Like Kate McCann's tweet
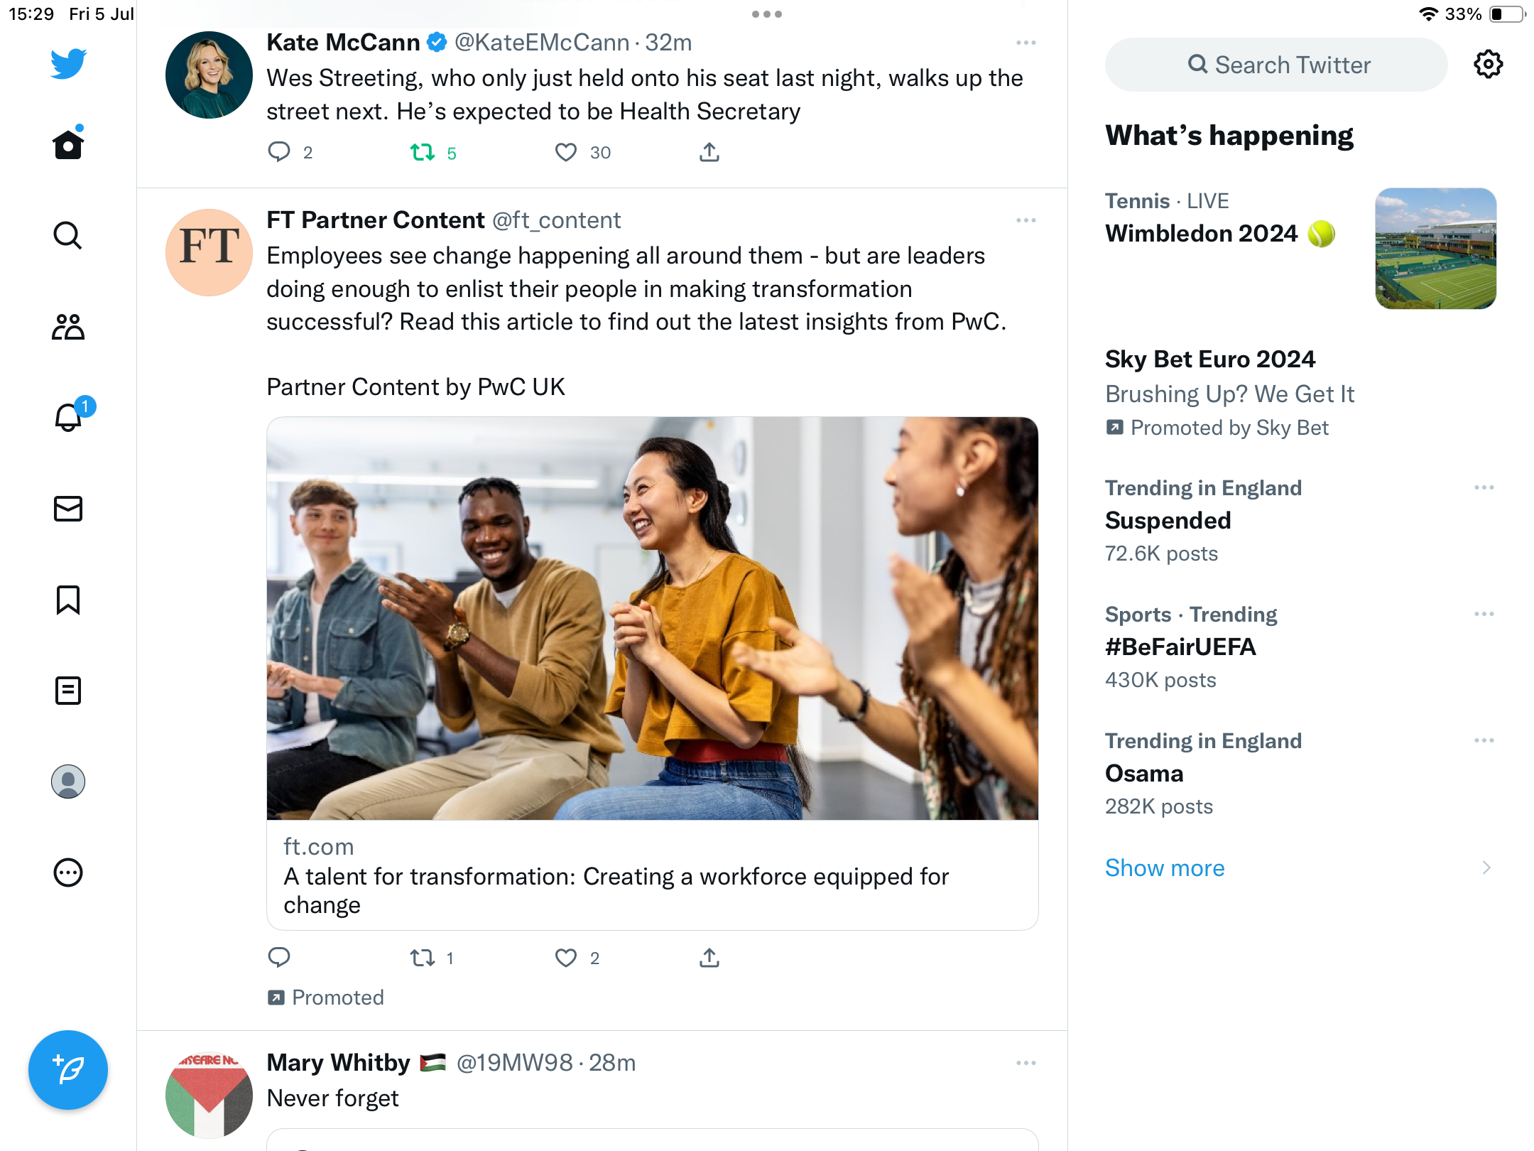 pyautogui.click(x=566, y=153)
